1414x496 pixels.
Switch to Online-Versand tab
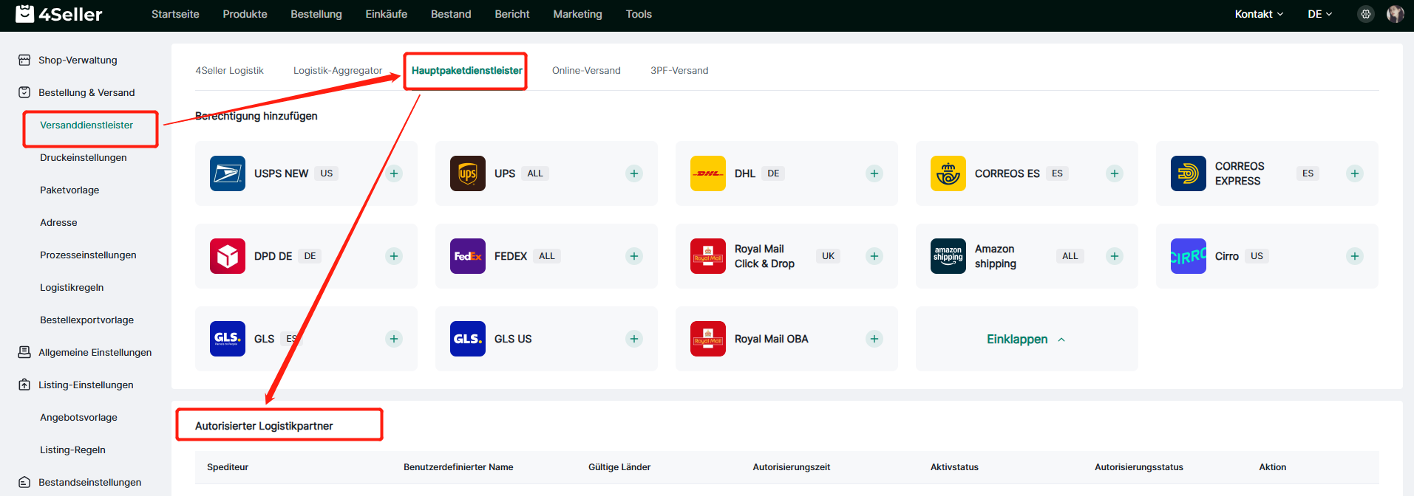(x=586, y=70)
